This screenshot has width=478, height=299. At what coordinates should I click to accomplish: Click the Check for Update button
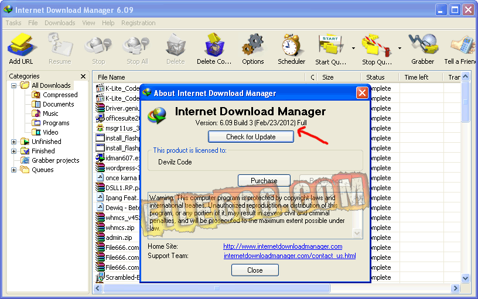pyautogui.click(x=251, y=137)
